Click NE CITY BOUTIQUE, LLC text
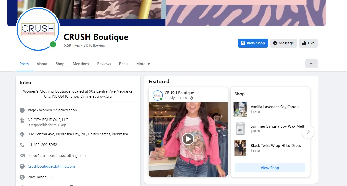 (x=48, y=120)
